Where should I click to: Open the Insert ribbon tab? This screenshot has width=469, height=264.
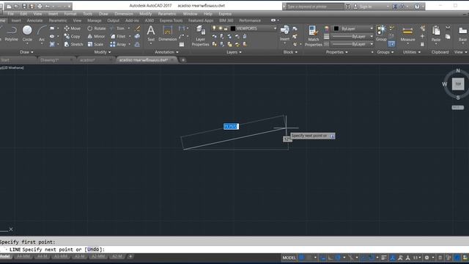coord(16,21)
